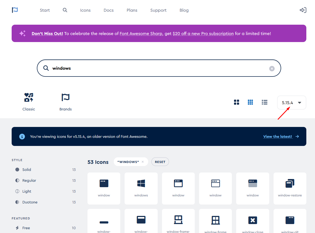Image resolution: width=315 pixels, height=233 pixels.
Task: Select the Classic icon family
Action: (29, 102)
